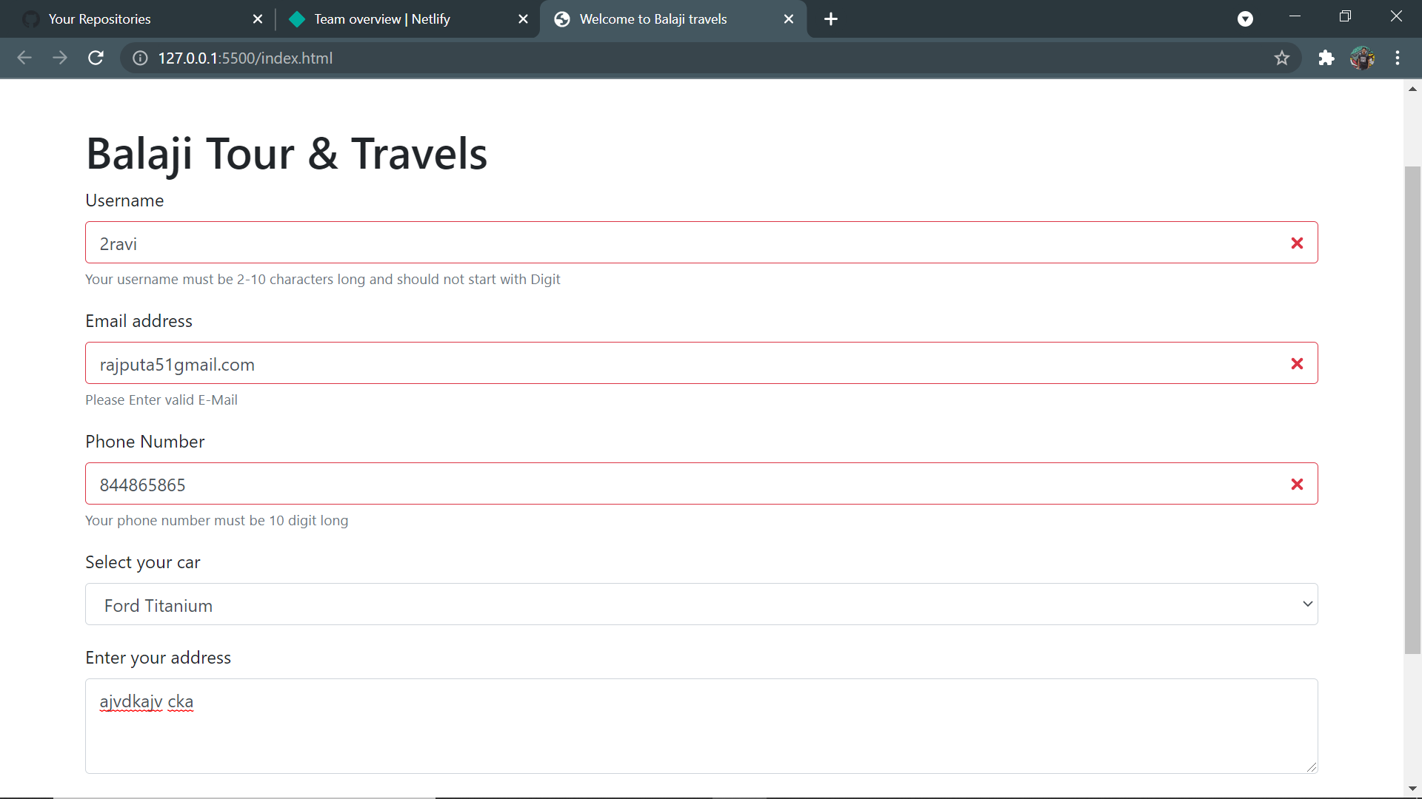
Task: Click the red X icon in Email field
Action: coord(1297,363)
